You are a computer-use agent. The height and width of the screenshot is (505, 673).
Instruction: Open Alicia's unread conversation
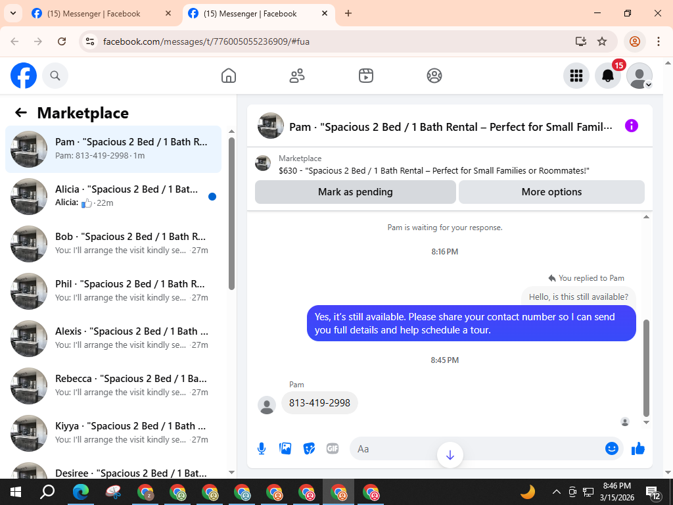click(113, 196)
